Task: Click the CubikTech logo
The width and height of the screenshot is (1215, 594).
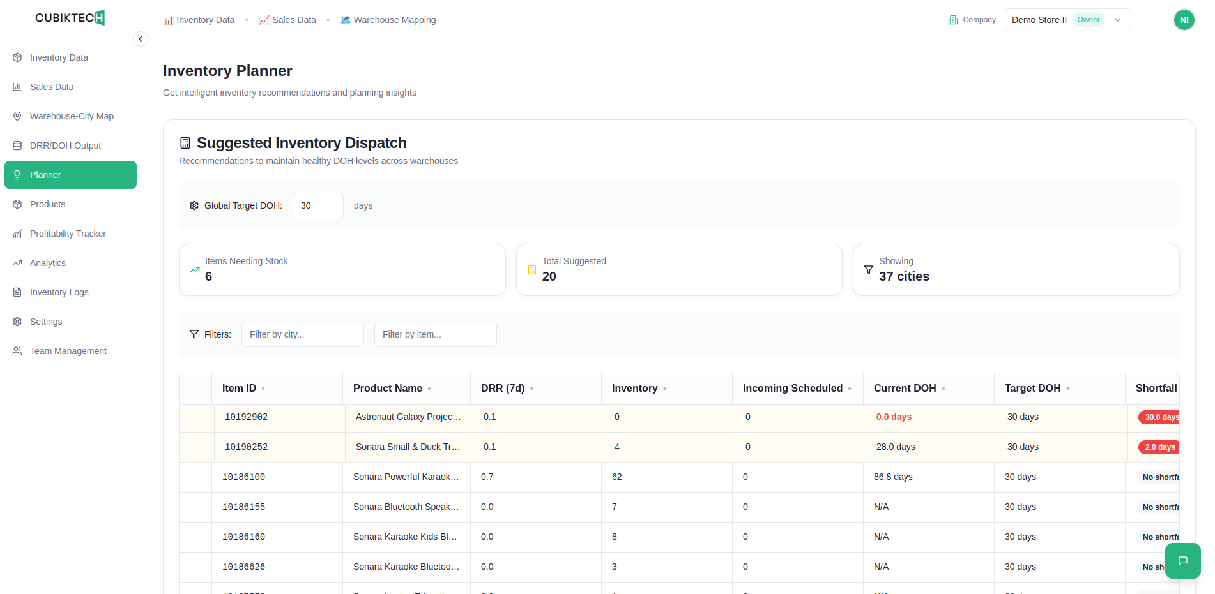Action: (x=70, y=18)
